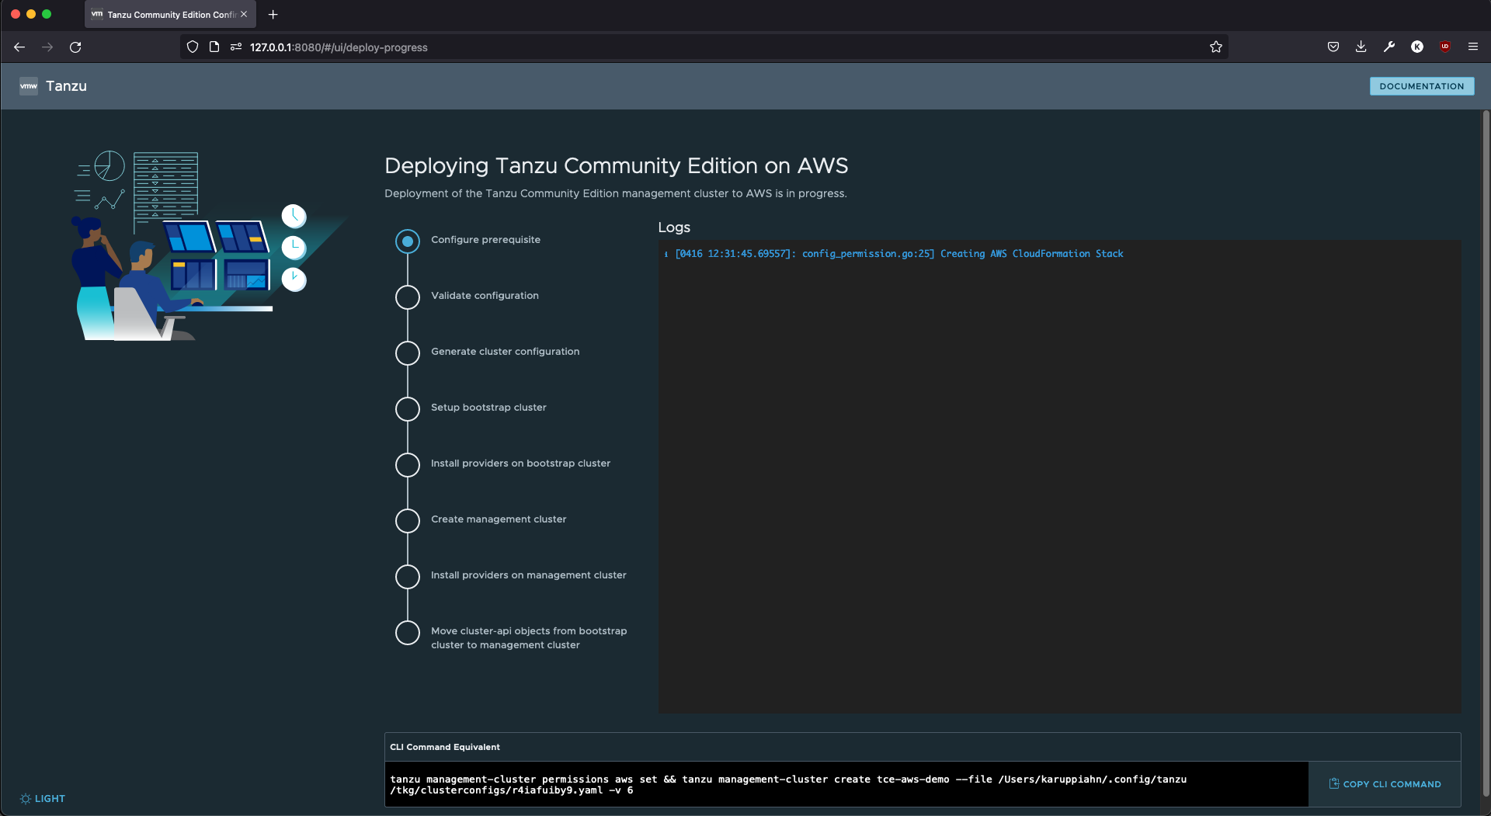Bookmark this page with the star icon
This screenshot has width=1491, height=816.
click(x=1216, y=47)
